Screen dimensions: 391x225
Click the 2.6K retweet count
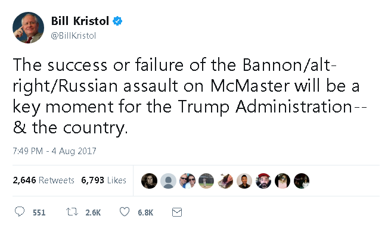point(93,212)
